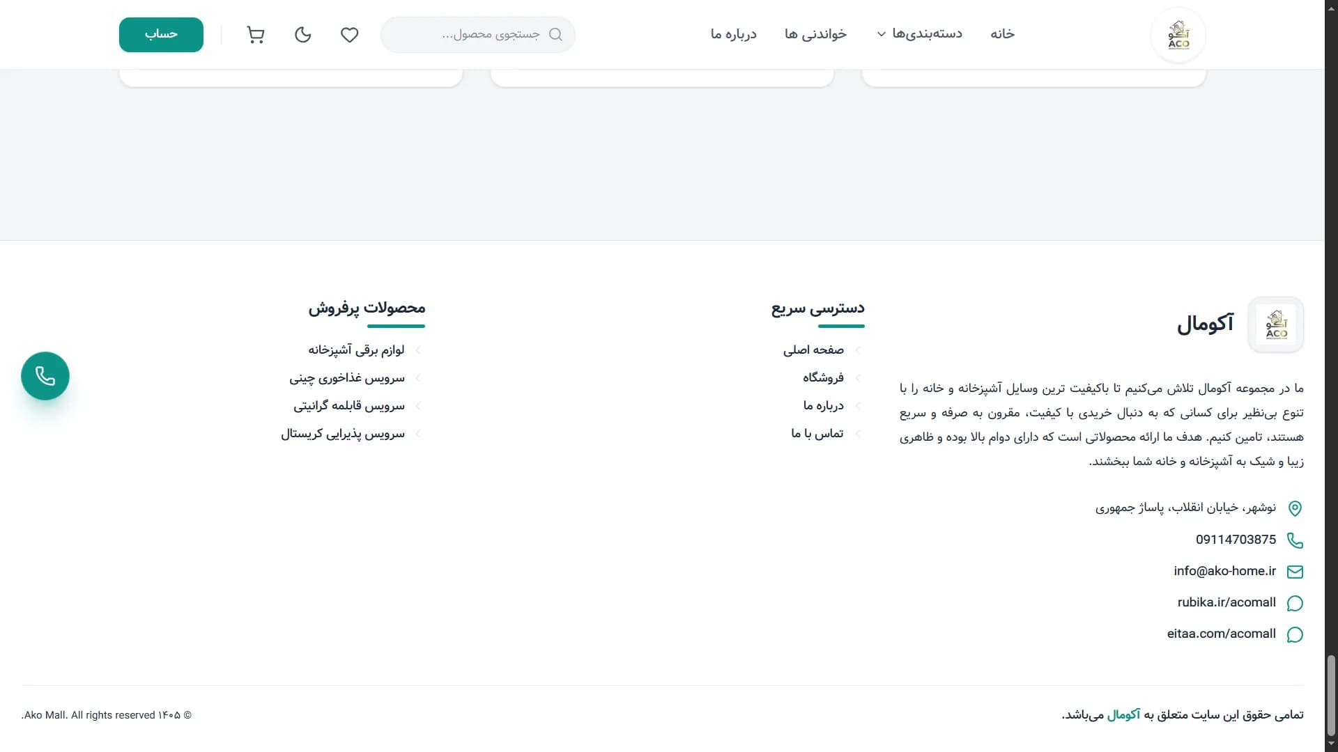The image size is (1338, 752).
Task: Click the ACO logo in footer
Action: coord(1276,324)
